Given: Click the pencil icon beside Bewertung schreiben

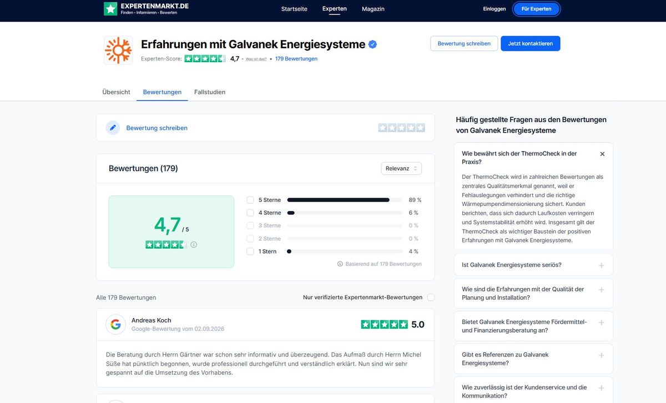Looking at the screenshot, I should point(113,128).
